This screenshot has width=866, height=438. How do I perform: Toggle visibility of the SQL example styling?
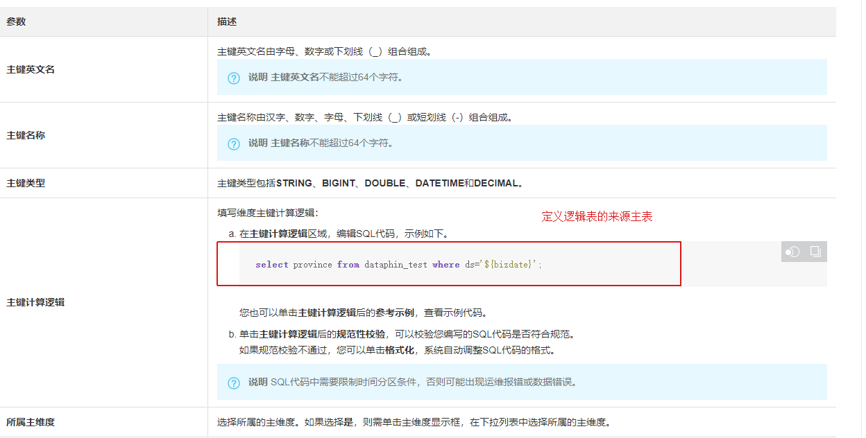793,252
